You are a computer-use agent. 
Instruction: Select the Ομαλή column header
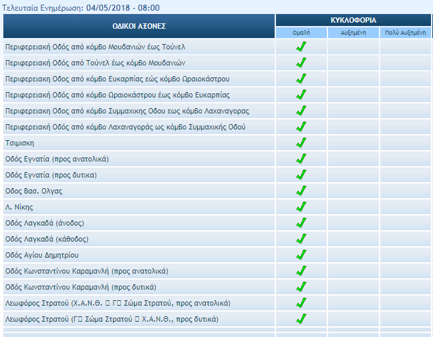(x=301, y=32)
